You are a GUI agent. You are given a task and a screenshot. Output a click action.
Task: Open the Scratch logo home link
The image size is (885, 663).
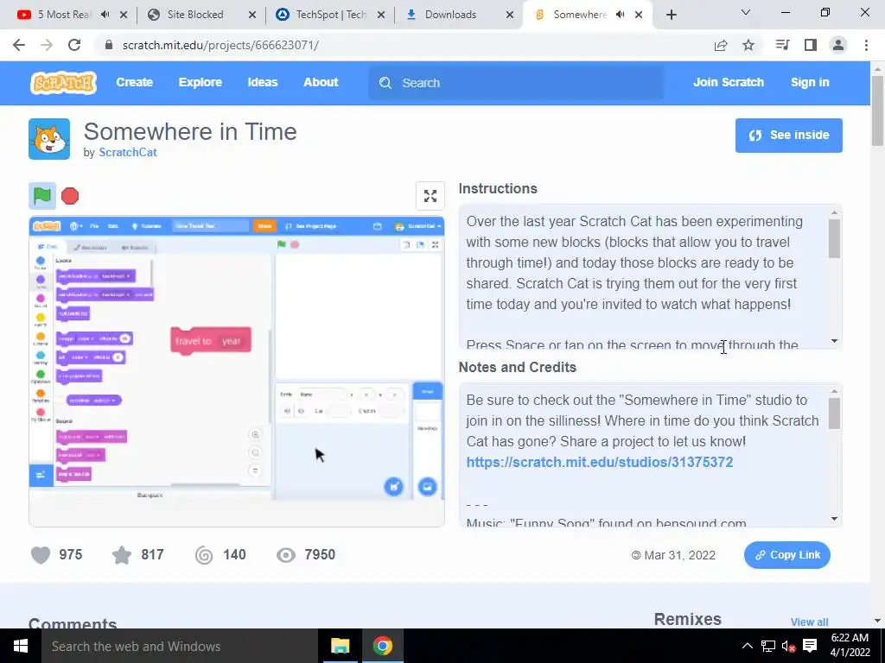[x=63, y=82]
